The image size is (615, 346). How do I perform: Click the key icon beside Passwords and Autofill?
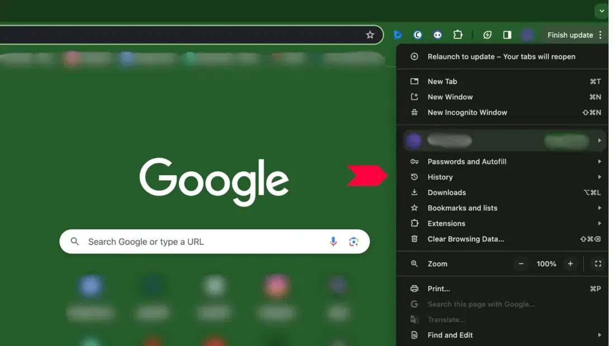pos(414,161)
